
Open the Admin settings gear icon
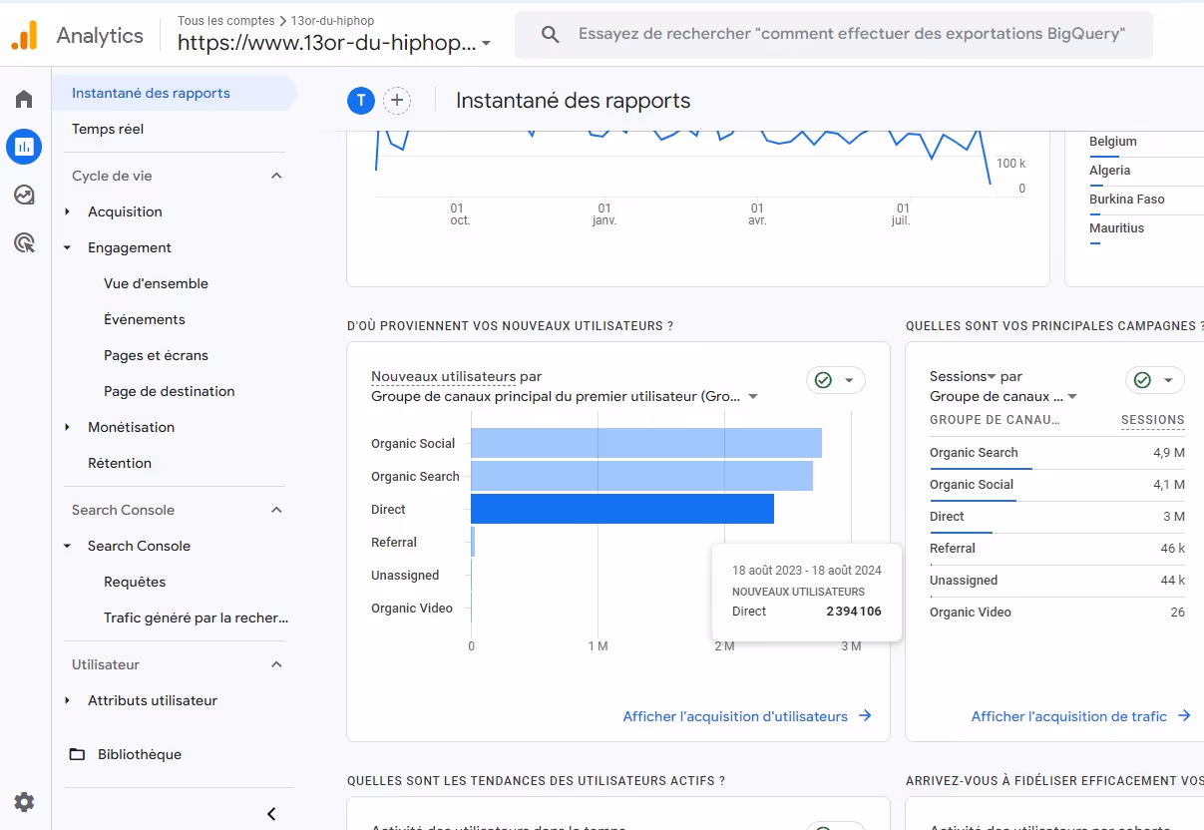pos(24,802)
